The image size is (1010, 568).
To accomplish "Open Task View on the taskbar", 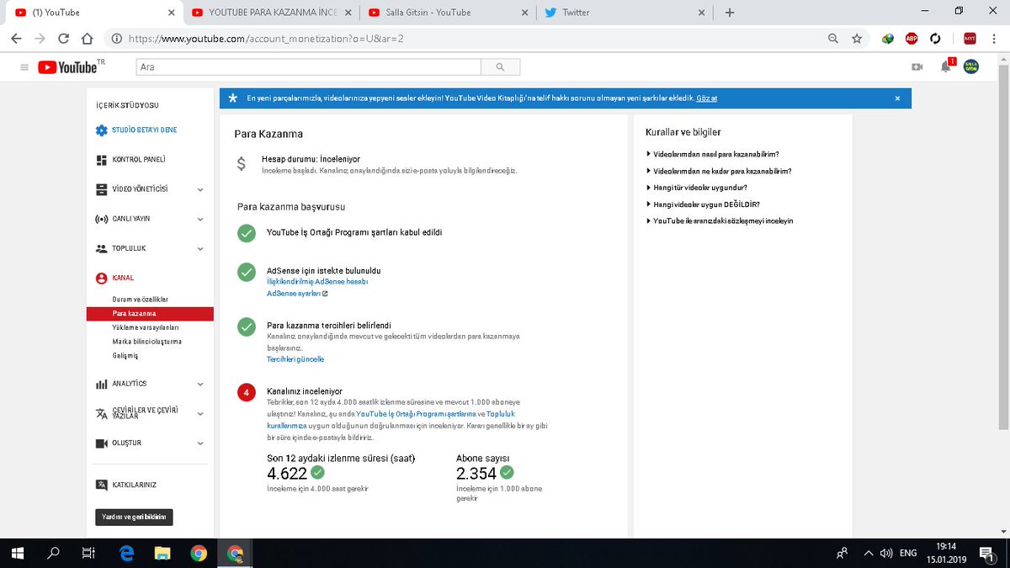I will coord(88,554).
